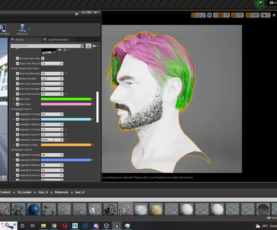Browse to texture asset magnifier icon
Image resolution: width=277 pixels, height=230 pixels.
tap(65, 50)
